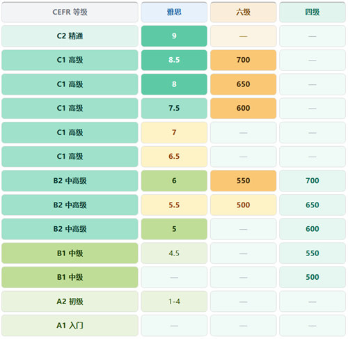The image size is (348, 339).
Task: Click the 雅思 "7" score cell
Action: (x=174, y=132)
